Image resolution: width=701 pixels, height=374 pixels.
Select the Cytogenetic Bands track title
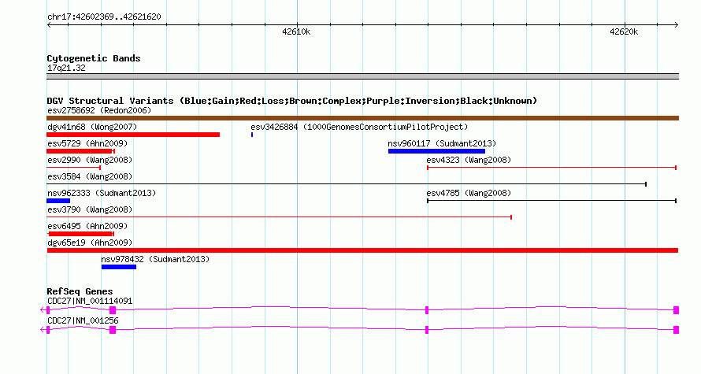[94, 58]
